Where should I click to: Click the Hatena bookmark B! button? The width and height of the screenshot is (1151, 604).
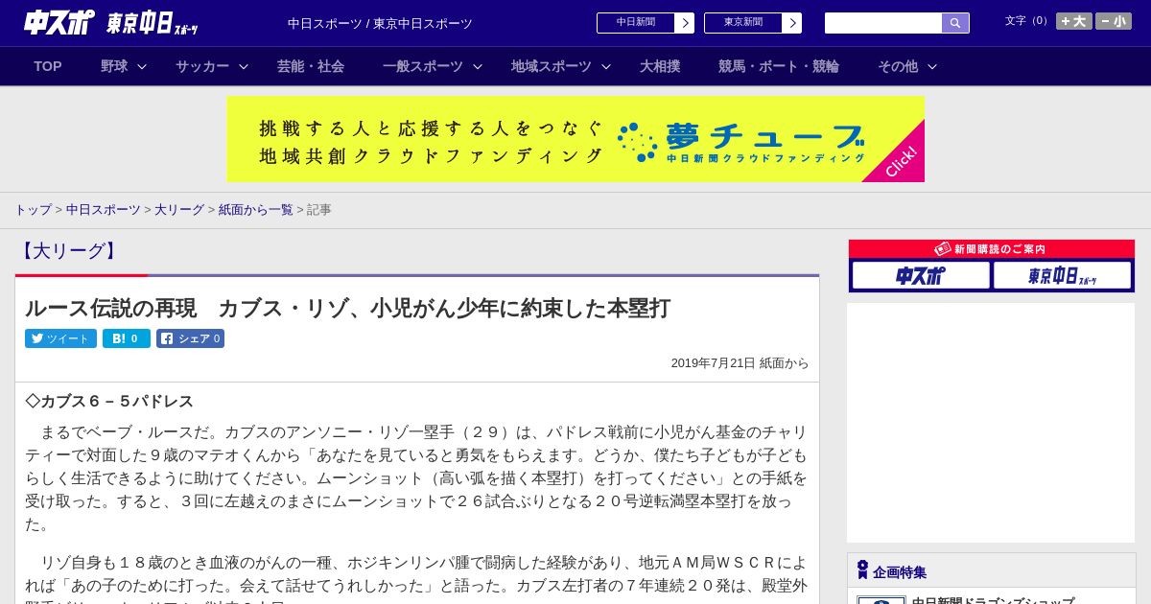(127, 338)
